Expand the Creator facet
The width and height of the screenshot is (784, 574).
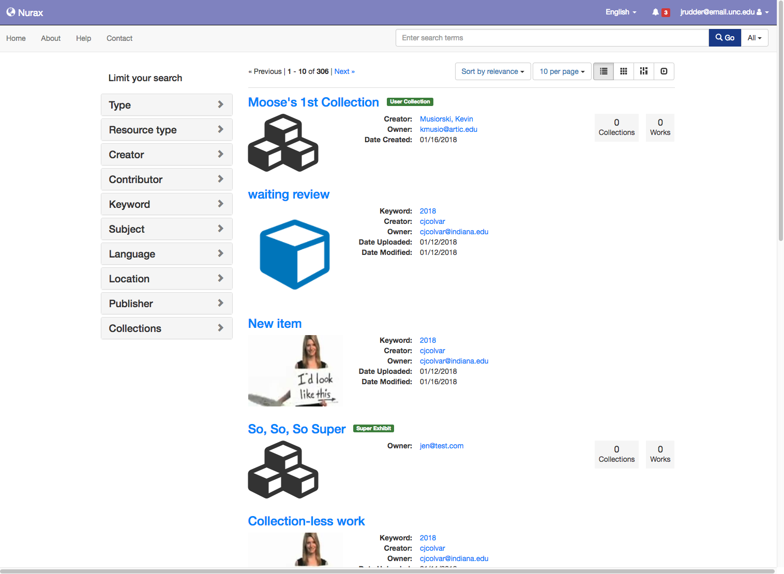(x=167, y=155)
